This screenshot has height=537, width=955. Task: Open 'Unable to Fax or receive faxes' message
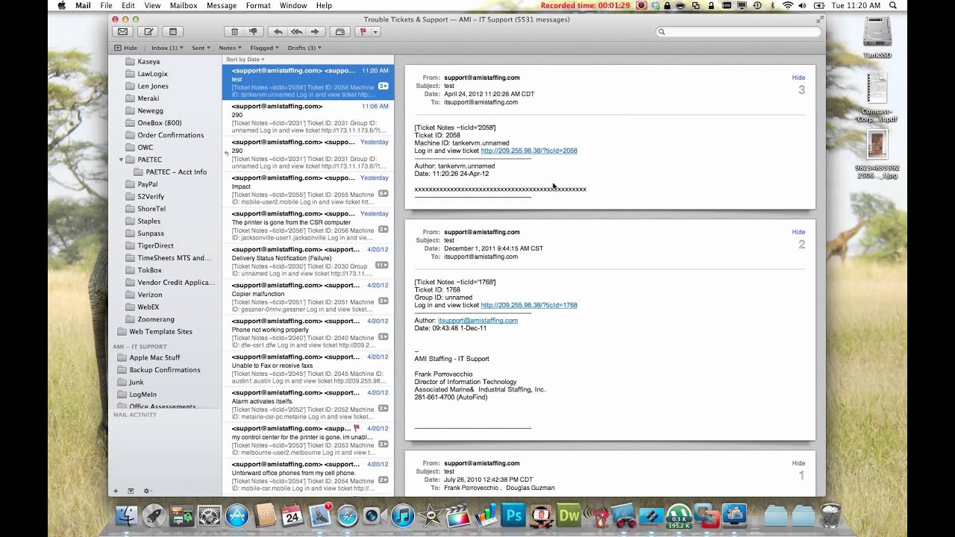(307, 369)
